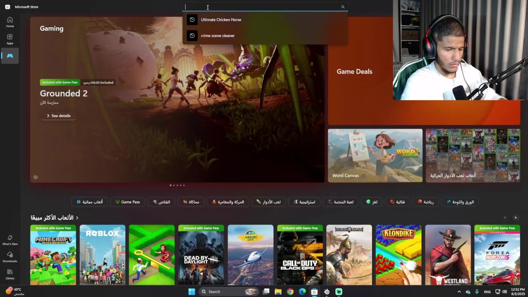The width and height of the screenshot is (528, 297).
Task: Select the fighting chip قتالية
Action: coord(397,202)
